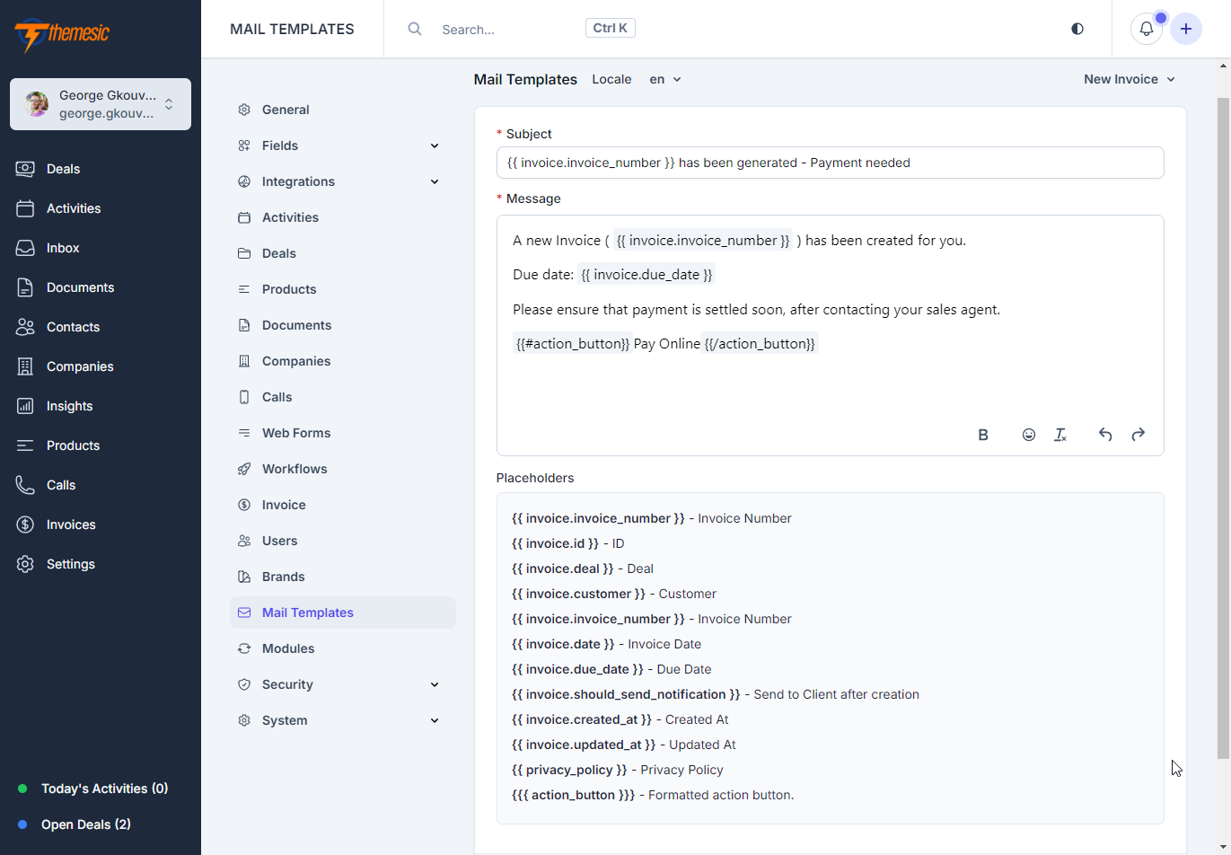Open the notifications bell
Viewport: 1231px width, 855px height.
1147,29
